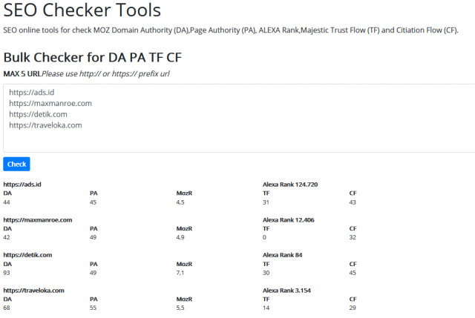This screenshot has width=475, height=318.
Task: Click the MozR value 7,1
Action: 180,273
